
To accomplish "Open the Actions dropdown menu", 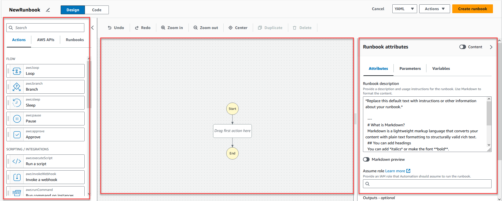I will tap(434, 9).
